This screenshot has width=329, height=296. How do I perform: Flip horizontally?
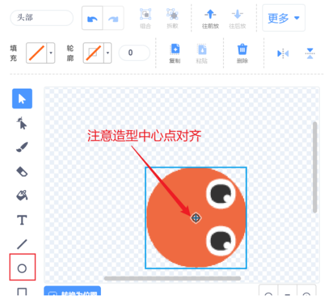(x=283, y=53)
